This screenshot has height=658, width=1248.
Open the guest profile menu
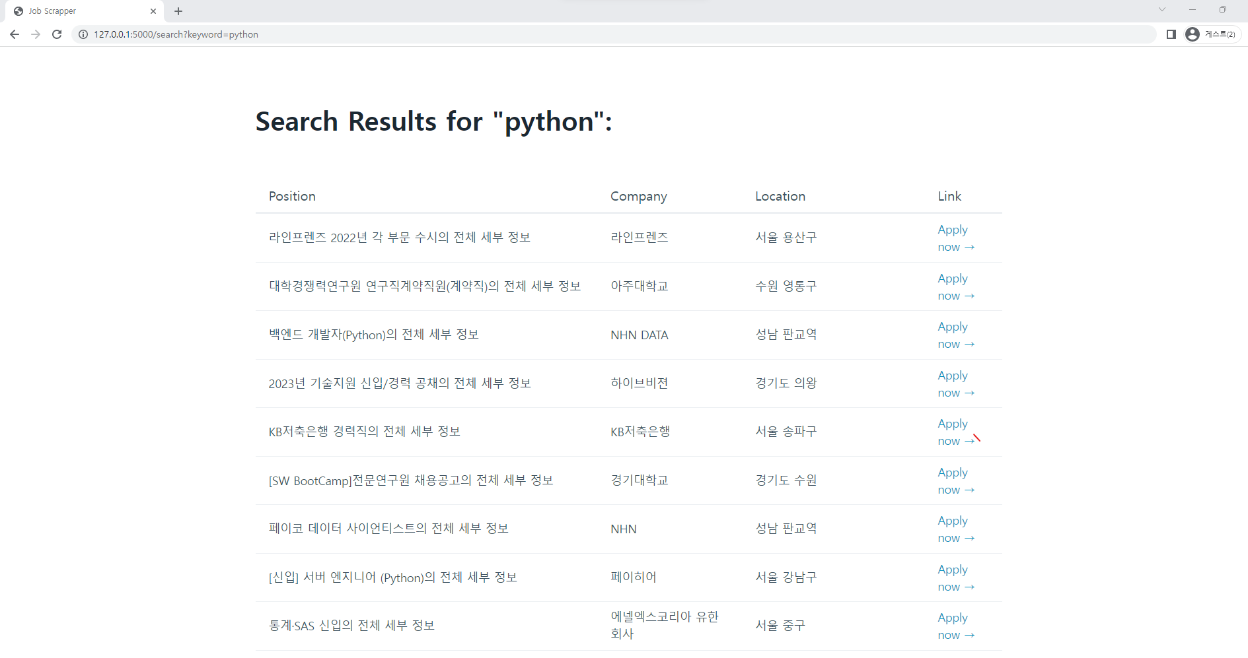point(1212,34)
